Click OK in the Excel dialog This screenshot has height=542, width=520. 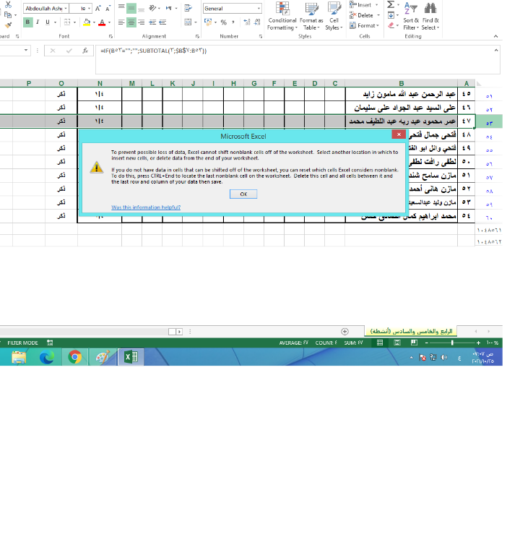[x=243, y=194]
